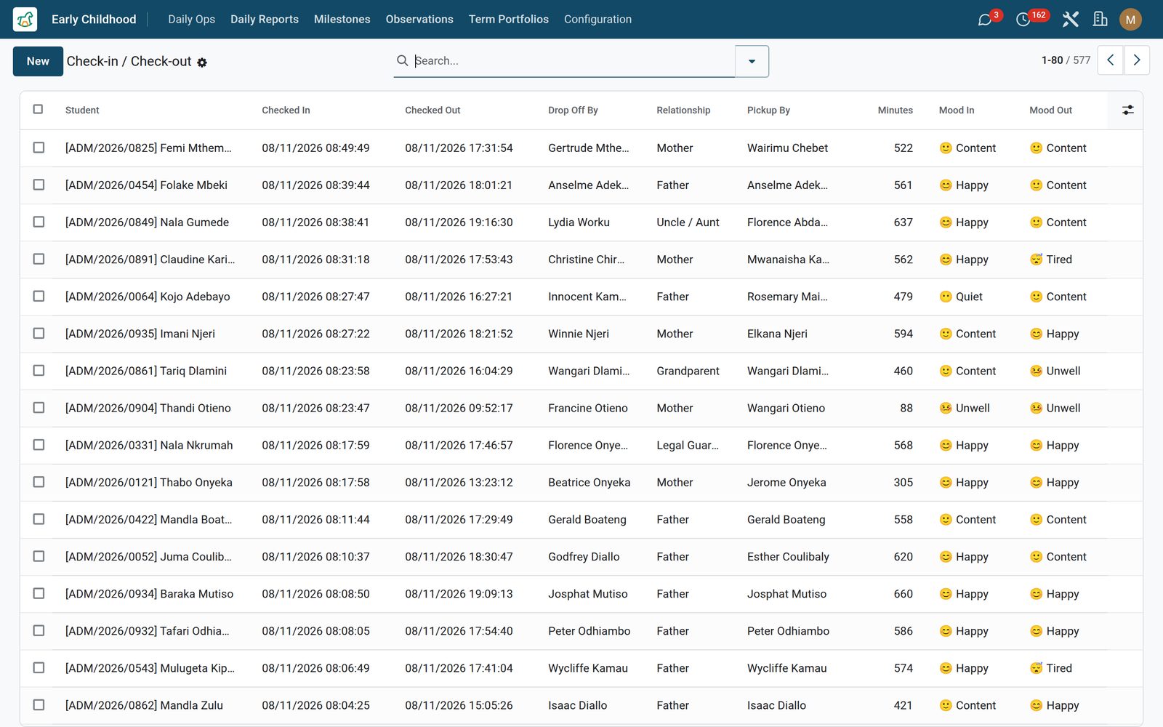Image resolution: width=1163 pixels, height=727 pixels.
Task: Go to next page of records
Action: coord(1137,60)
